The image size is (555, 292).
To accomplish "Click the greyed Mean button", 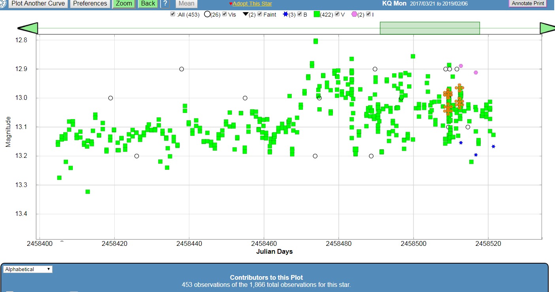I will [x=186, y=4].
